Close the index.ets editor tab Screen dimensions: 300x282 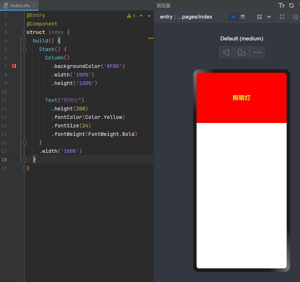coord(34,6)
